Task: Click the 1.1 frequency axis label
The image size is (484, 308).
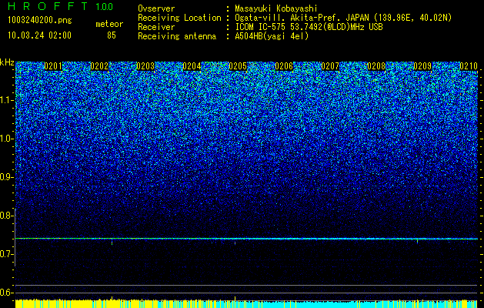Action: (x=6, y=101)
